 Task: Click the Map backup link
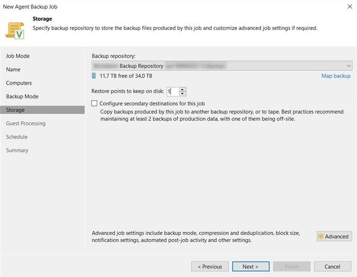click(336, 76)
